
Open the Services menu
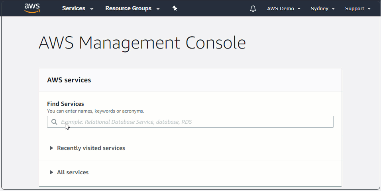78,8
